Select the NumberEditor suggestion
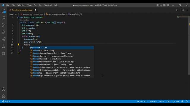 click(62, 56)
